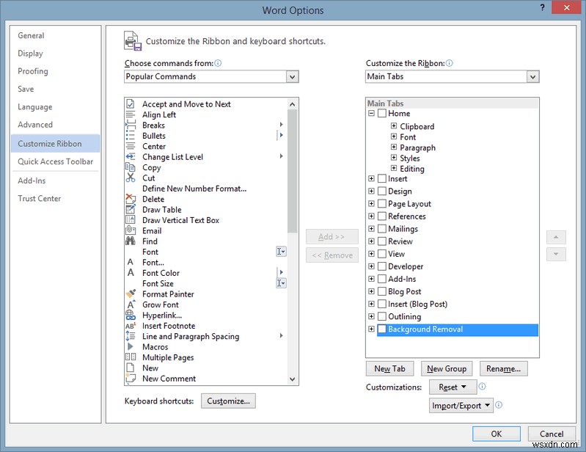Open the Trust Center category
Screen dimensions: 586x452
pyautogui.click(x=40, y=199)
